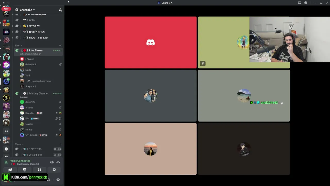Viewport: 330px width, 186px height.
Task: Click the add a server plus button
Action: 6,149
